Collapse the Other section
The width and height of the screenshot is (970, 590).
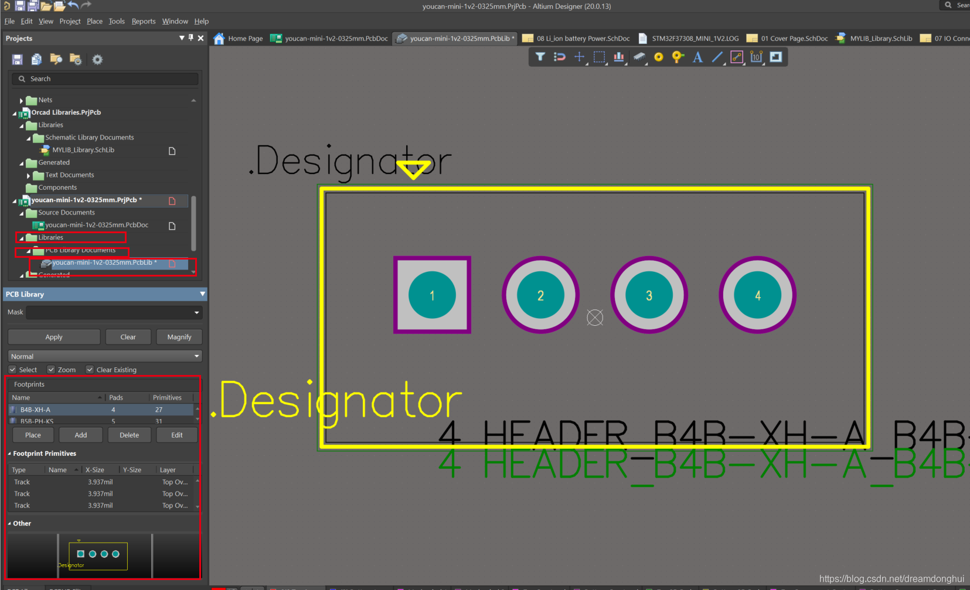click(x=9, y=523)
